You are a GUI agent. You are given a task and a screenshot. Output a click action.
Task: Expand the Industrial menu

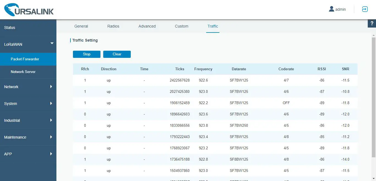[x=28, y=120]
